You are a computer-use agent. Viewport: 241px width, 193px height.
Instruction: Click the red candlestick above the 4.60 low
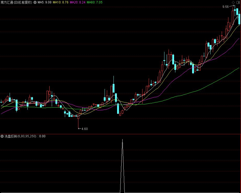pos(78,116)
